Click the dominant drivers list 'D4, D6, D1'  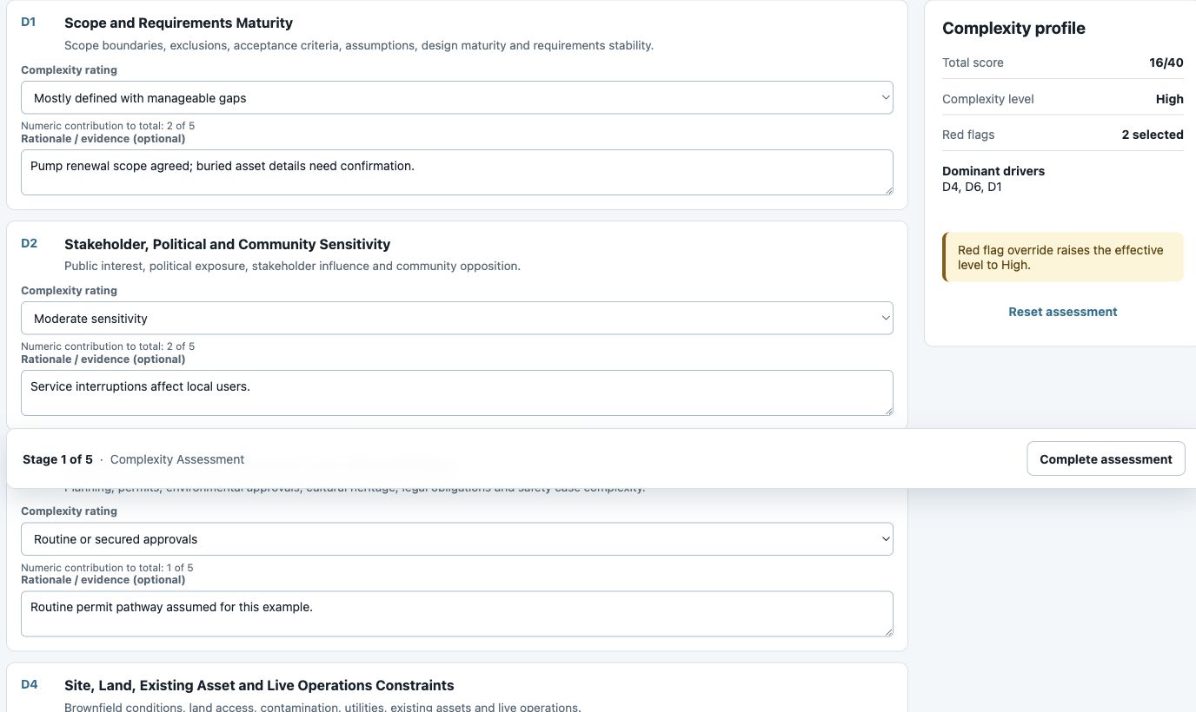point(972,187)
